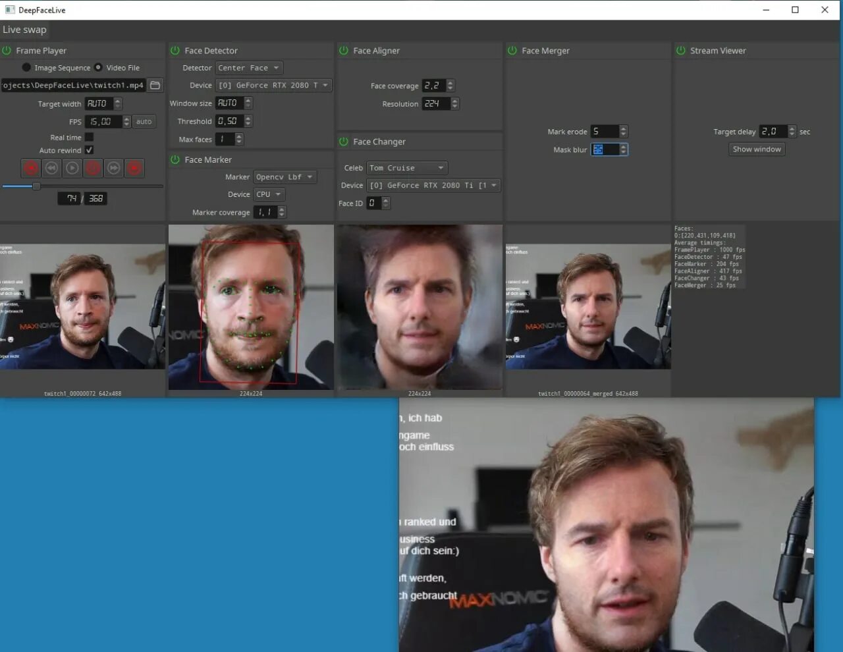
Task: Enable the Real time checkbox
Action: point(89,137)
